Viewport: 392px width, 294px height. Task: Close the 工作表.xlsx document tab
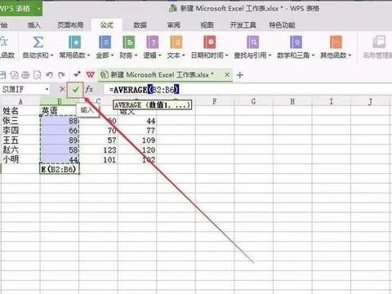(x=227, y=74)
